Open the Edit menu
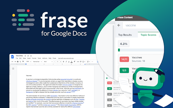 21,58
